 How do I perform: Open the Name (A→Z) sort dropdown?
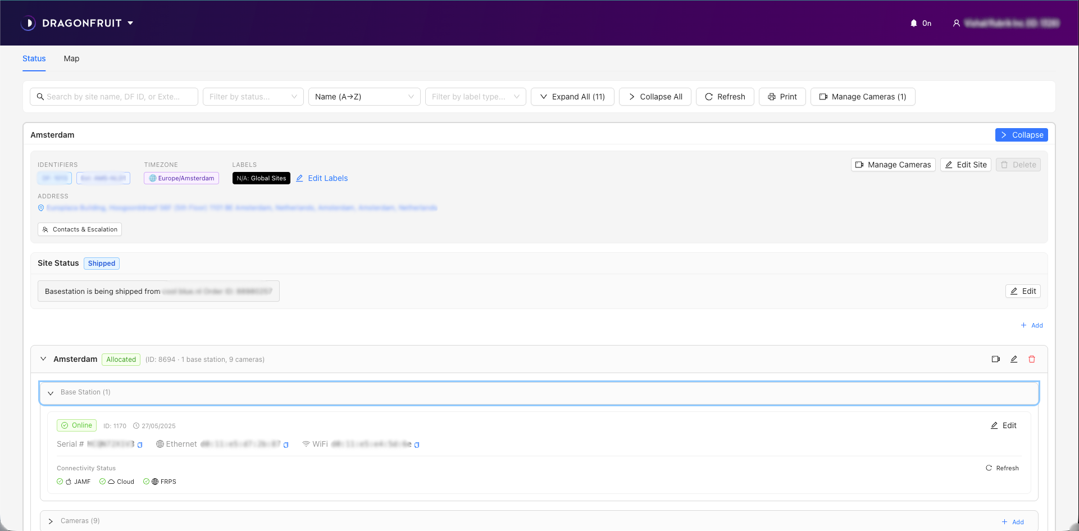[364, 97]
